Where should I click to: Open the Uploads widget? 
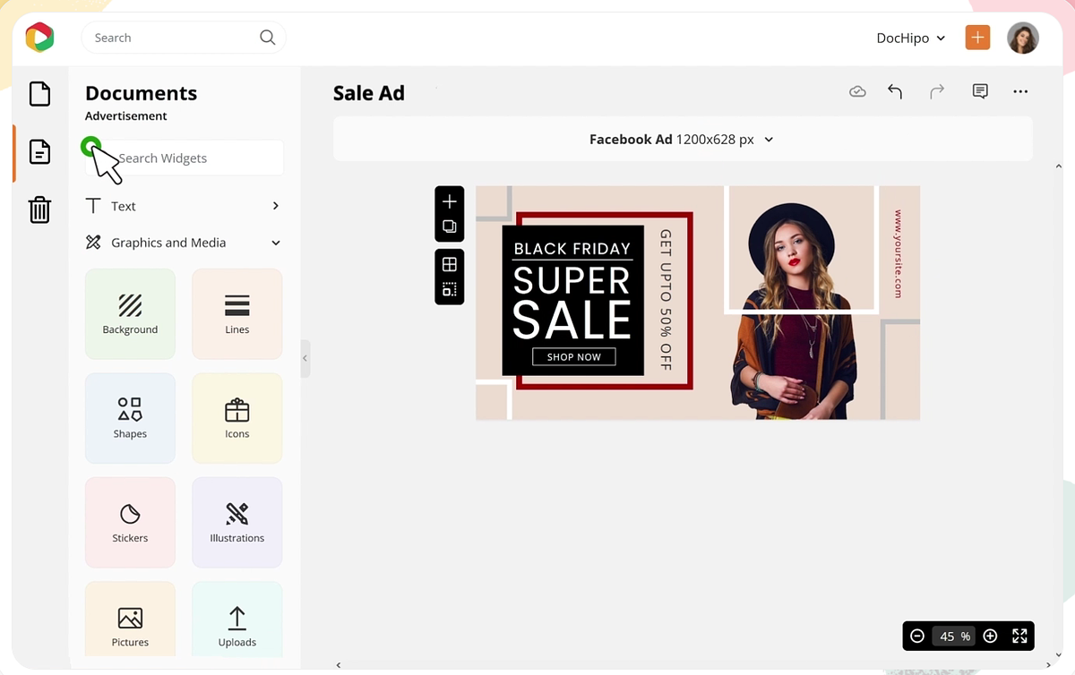(x=237, y=619)
